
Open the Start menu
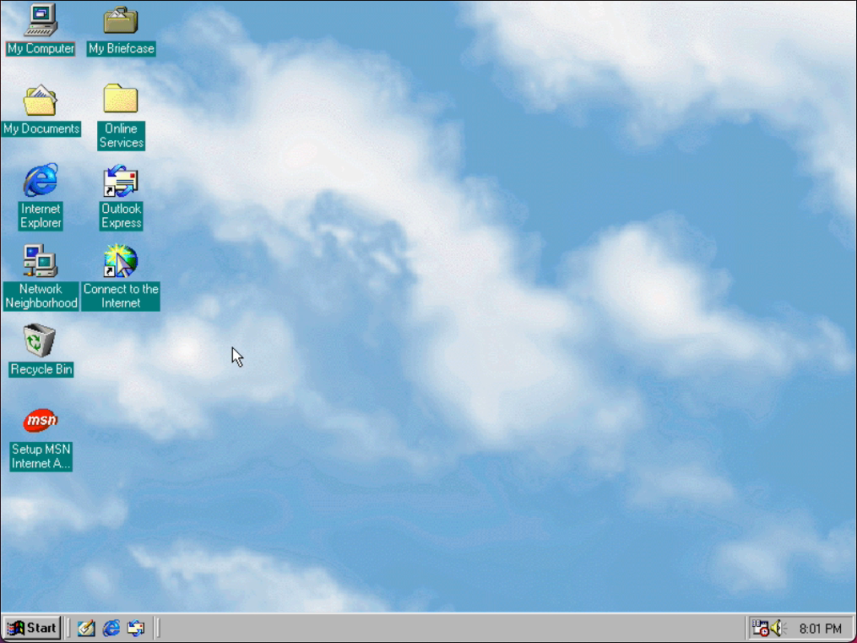coord(32,628)
